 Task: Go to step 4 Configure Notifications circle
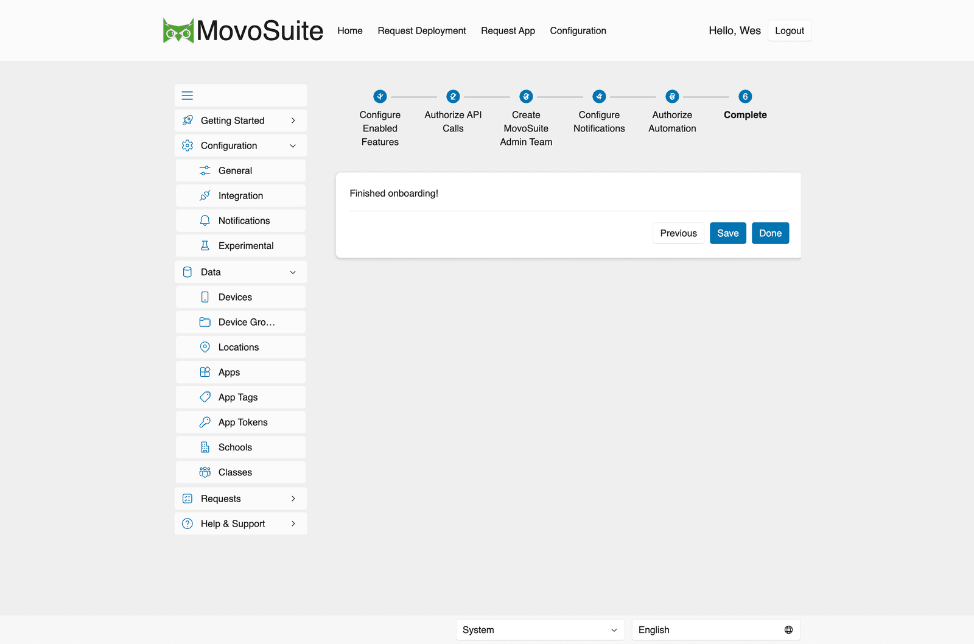pos(599,96)
